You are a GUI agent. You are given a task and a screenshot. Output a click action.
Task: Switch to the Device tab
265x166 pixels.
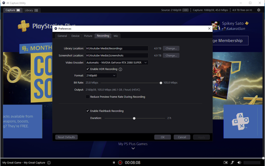pyautogui.click(x=75, y=36)
